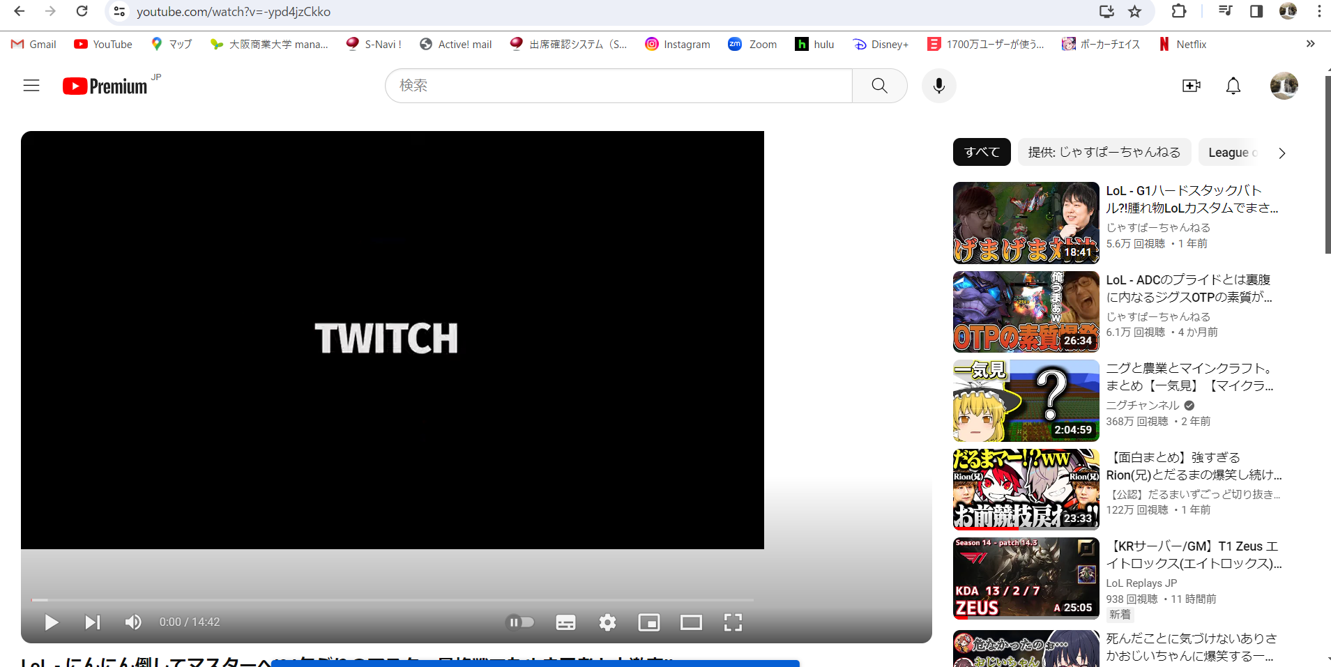Go to YouTube Premium home logo
The image size is (1331, 667).
[x=106, y=86]
